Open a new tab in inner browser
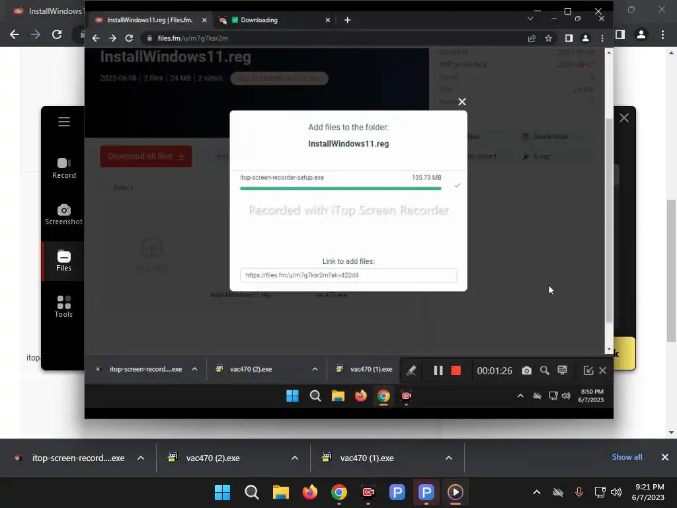Viewport: 677px width, 508px height. [x=348, y=20]
